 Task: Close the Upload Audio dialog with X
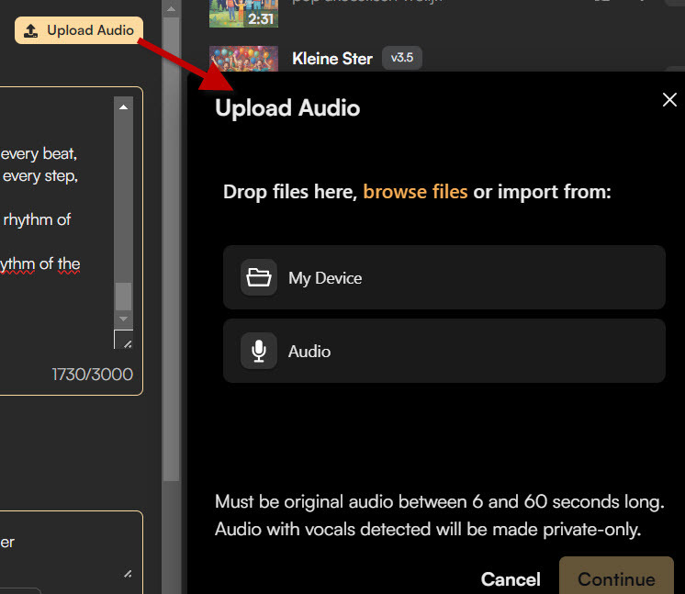669,100
